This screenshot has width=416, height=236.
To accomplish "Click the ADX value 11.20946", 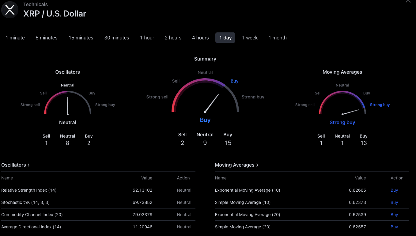I will click(x=142, y=227).
